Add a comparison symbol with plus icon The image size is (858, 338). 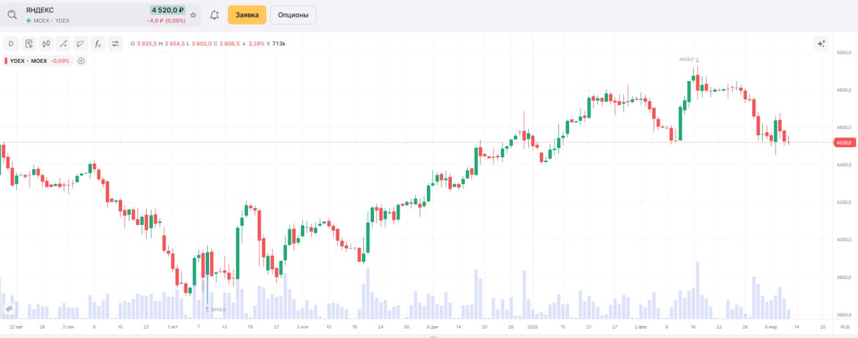81,61
